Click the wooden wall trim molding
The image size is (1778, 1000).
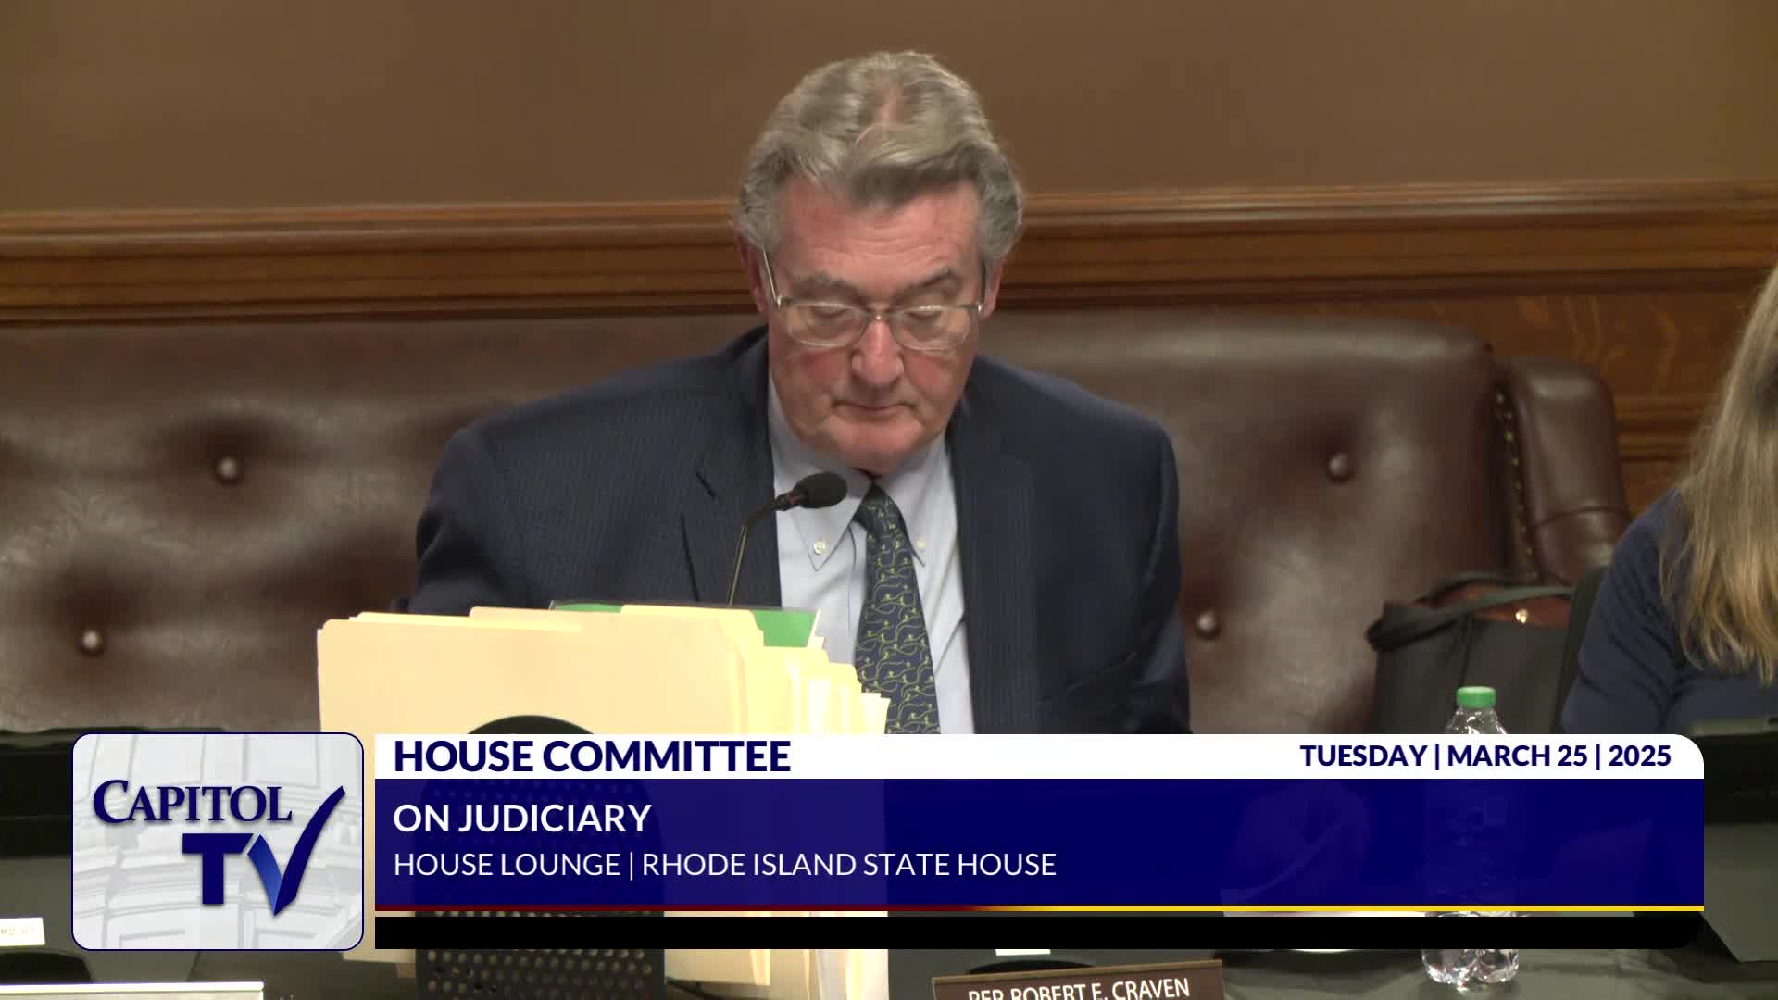click(370, 264)
